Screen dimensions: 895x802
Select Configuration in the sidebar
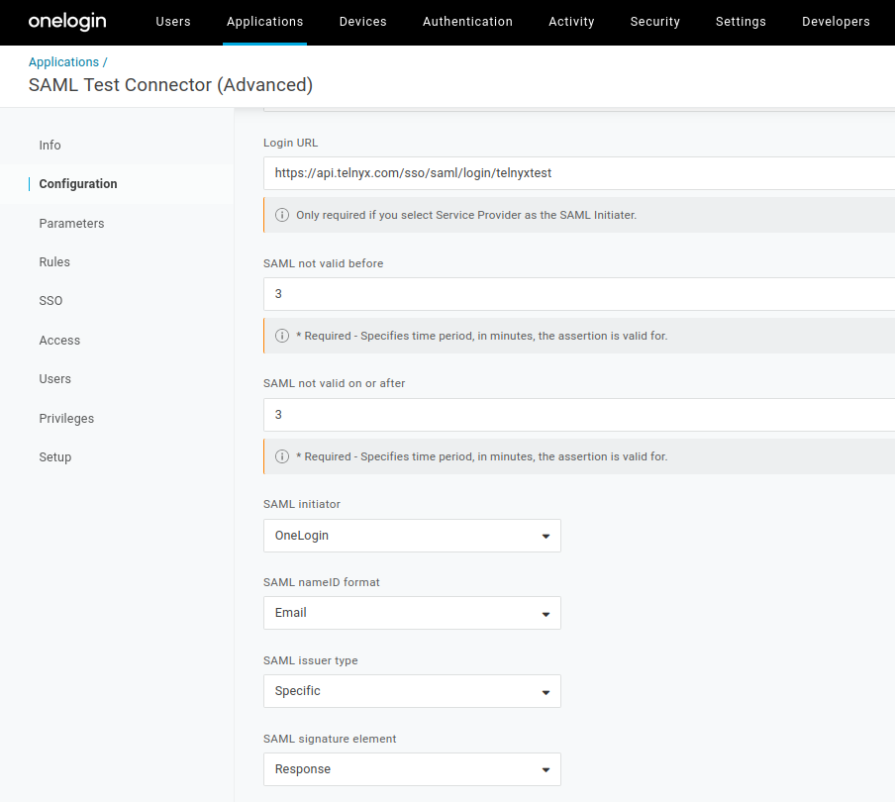tap(78, 184)
